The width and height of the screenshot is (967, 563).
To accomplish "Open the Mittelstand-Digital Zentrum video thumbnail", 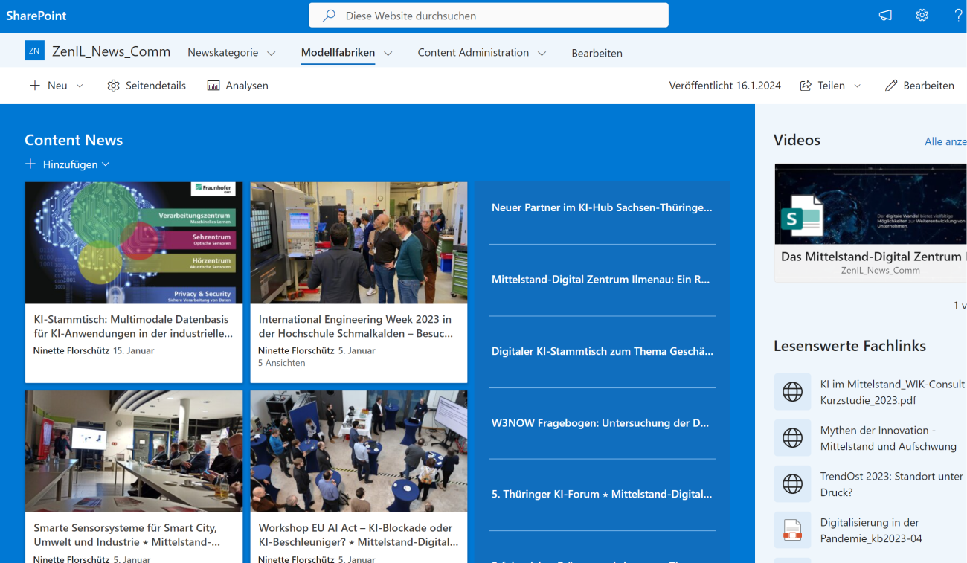I will click(x=870, y=205).
